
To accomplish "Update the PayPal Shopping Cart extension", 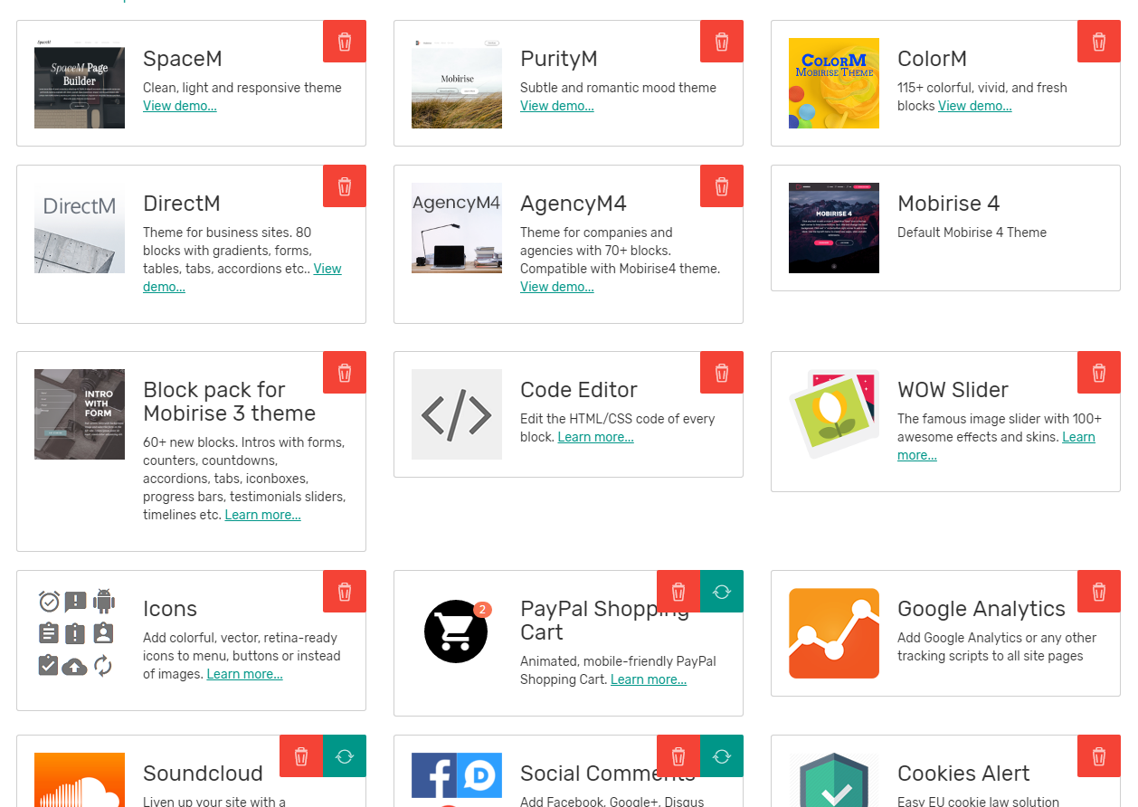I will (x=722, y=592).
